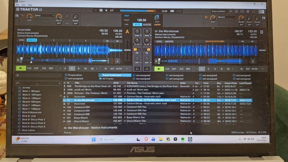Image resolution: width=288 pixels, height=162 pixels.
Task: Toggle SYNC on Deck A
Action: pyautogui.click(x=22, y=40)
